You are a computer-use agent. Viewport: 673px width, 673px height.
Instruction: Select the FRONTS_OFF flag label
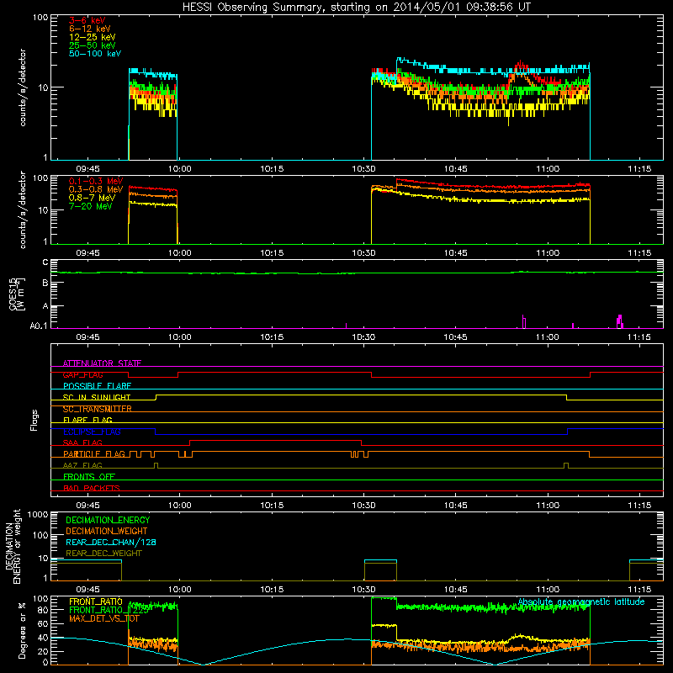(x=89, y=476)
